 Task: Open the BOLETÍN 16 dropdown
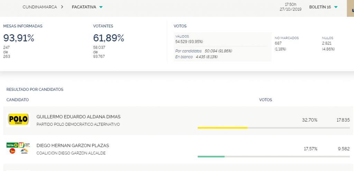(x=323, y=7)
